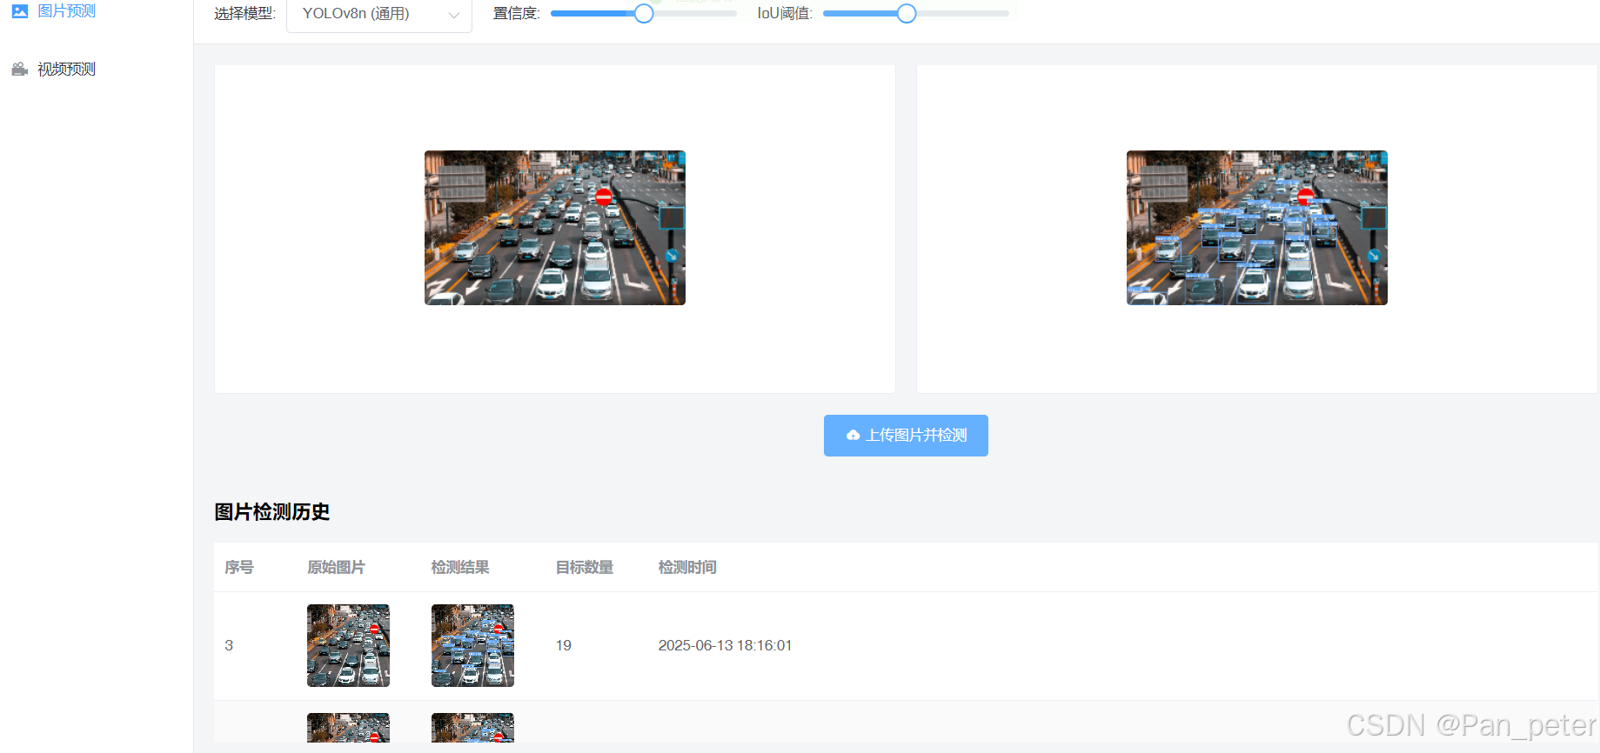Click the 选择模型 label
Image resolution: width=1600 pixels, height=753 pixels.
[244, 14]
